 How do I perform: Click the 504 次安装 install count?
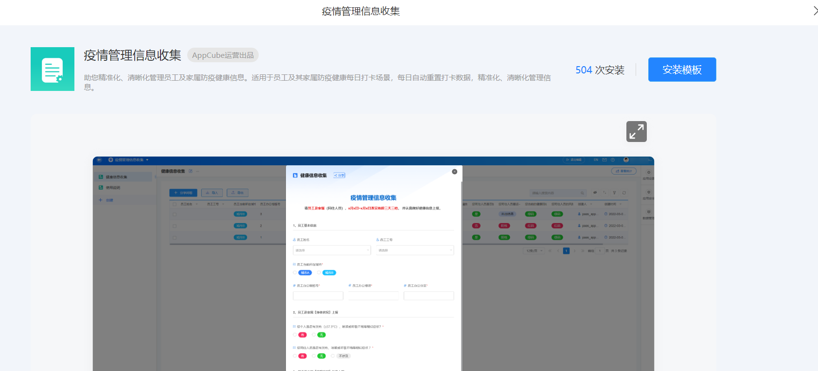[600, 70]
